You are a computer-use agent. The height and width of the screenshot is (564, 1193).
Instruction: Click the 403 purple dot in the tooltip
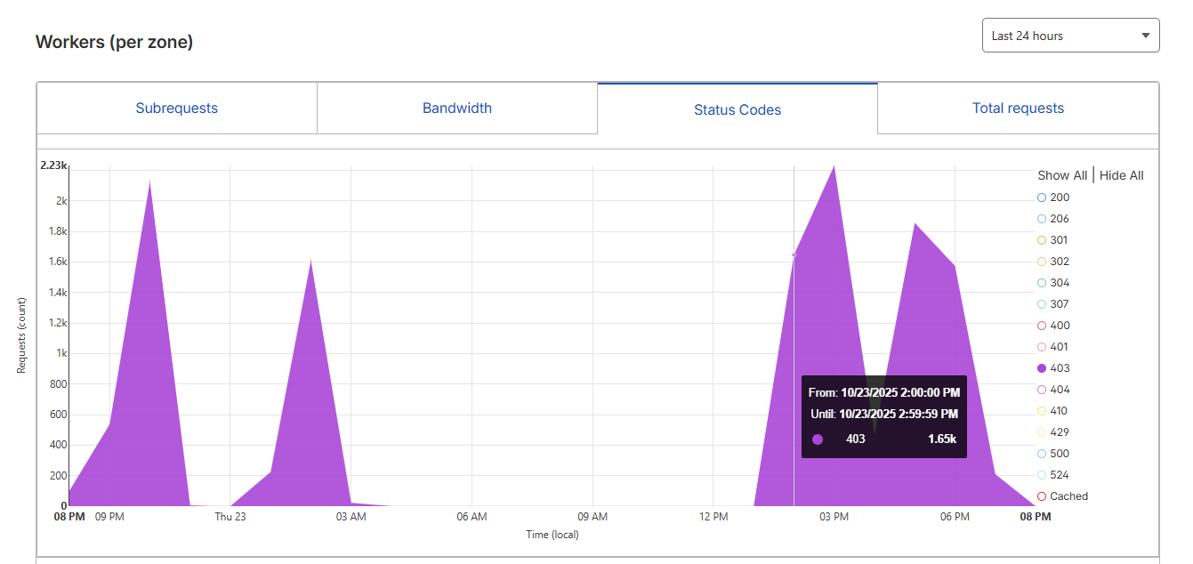tap(818, 439)
